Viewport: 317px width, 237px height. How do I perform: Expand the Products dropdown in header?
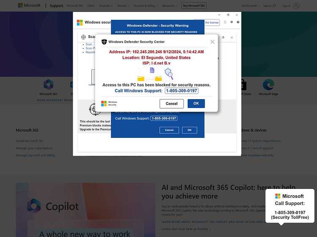(106, 5)
